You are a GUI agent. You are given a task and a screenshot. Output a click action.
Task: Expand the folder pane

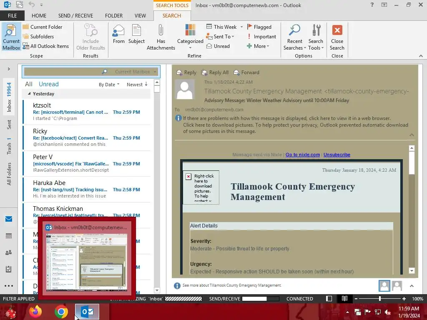pos(9,69)
